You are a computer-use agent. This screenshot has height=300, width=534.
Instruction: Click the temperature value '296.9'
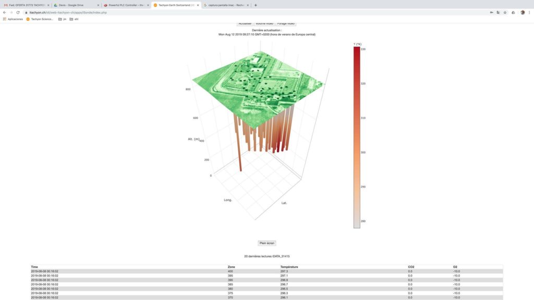pyautogui.click(x=284, y=280)
